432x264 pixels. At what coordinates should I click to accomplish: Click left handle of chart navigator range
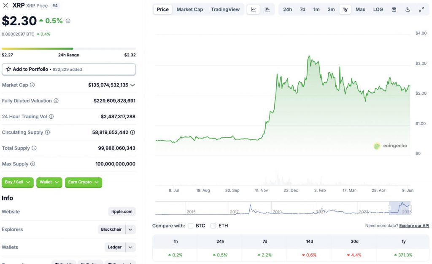pyautogui.click(x=389, y=208)
